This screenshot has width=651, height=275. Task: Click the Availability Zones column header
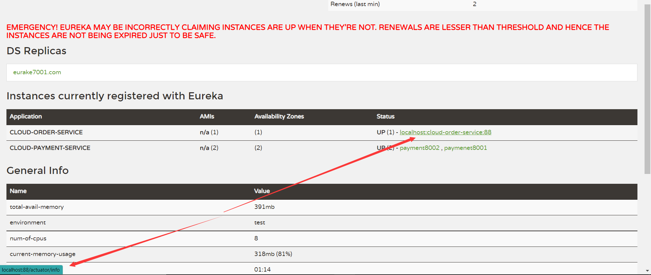click(279, 116)
